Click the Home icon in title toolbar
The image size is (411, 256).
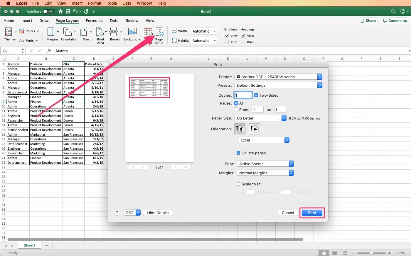point(60,11)
